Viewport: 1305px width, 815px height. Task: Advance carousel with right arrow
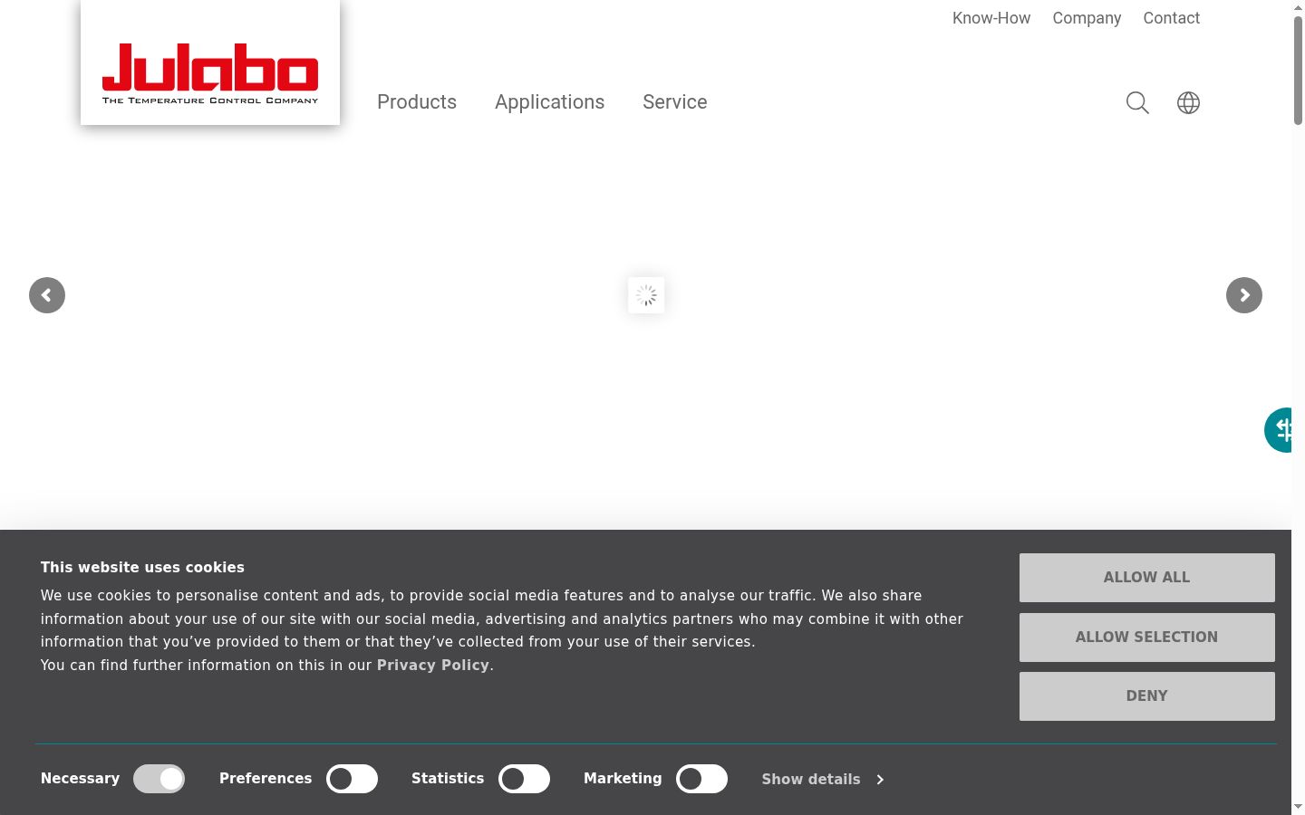coord(1244,295)
